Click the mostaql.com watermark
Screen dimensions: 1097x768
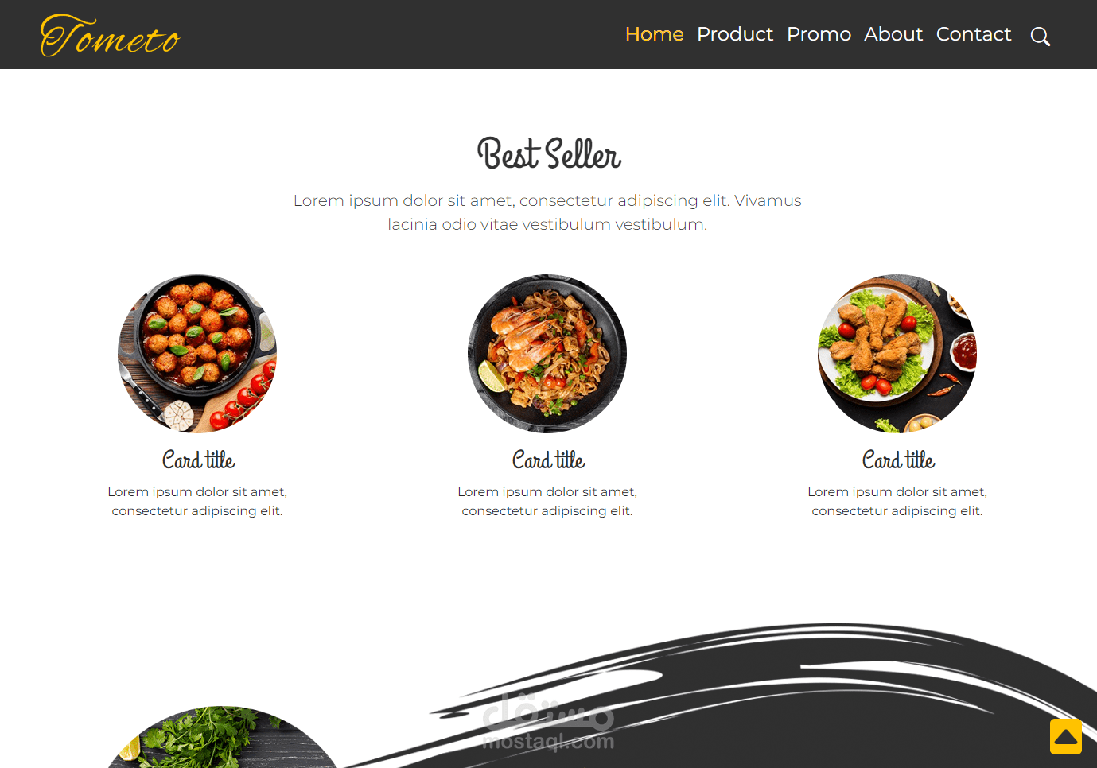(x=548, y=723)
